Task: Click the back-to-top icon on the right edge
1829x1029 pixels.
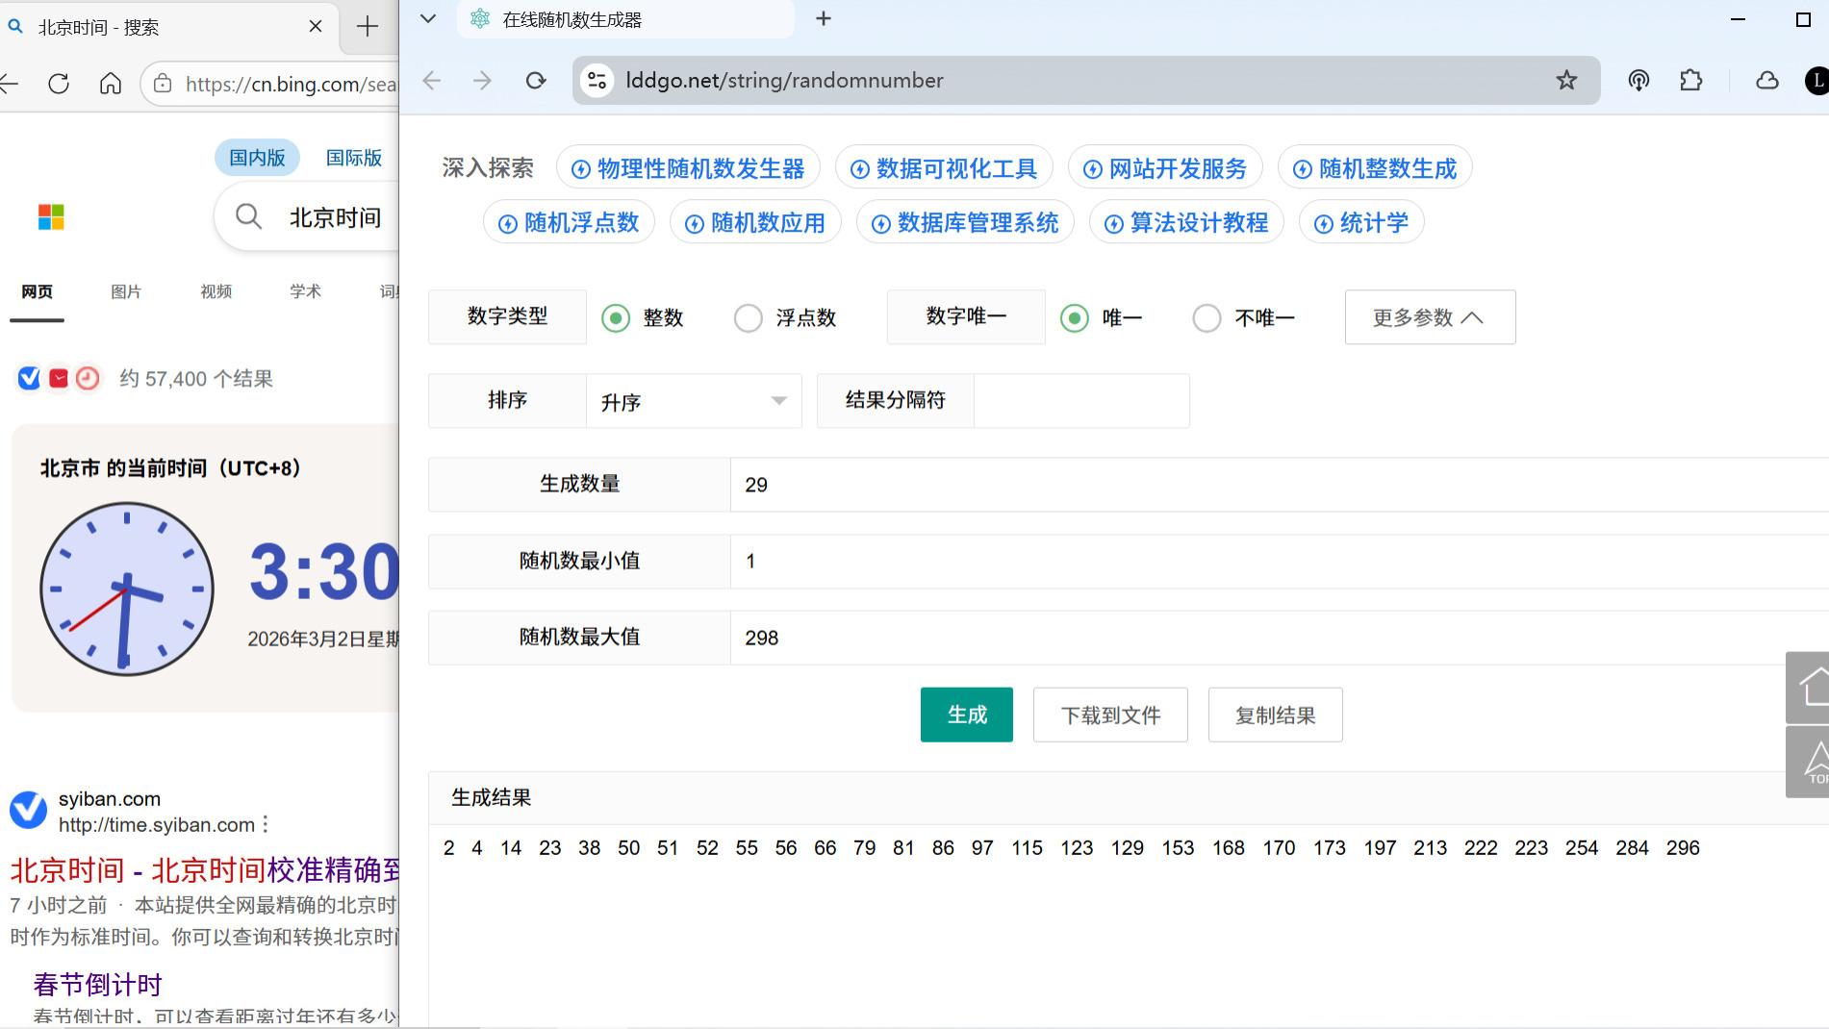Action: [x=1816, y=761]
